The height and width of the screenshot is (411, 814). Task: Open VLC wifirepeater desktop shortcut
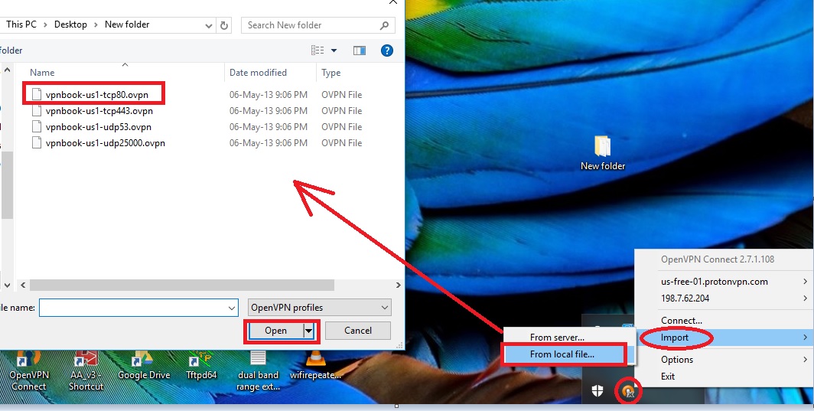[315, 367]
